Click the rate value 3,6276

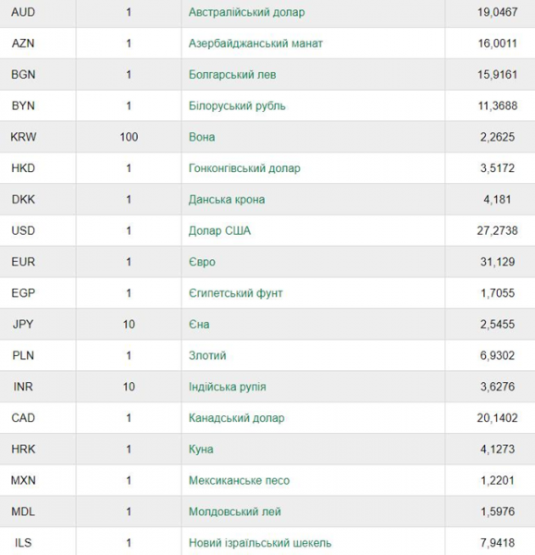point(497,387)
